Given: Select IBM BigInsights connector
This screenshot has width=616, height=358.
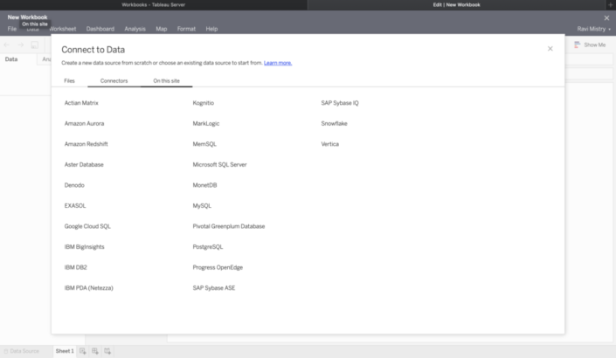Looking at the screenshot, I should click(x=85, y=247).
